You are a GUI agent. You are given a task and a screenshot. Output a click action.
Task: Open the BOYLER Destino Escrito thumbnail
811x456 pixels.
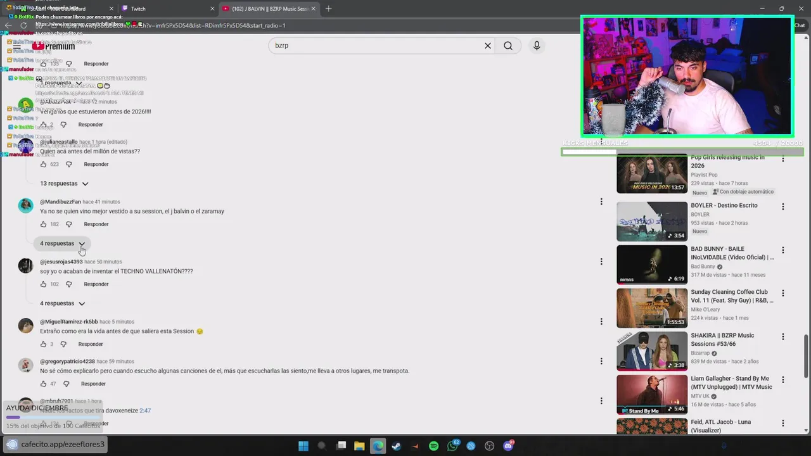652,221
